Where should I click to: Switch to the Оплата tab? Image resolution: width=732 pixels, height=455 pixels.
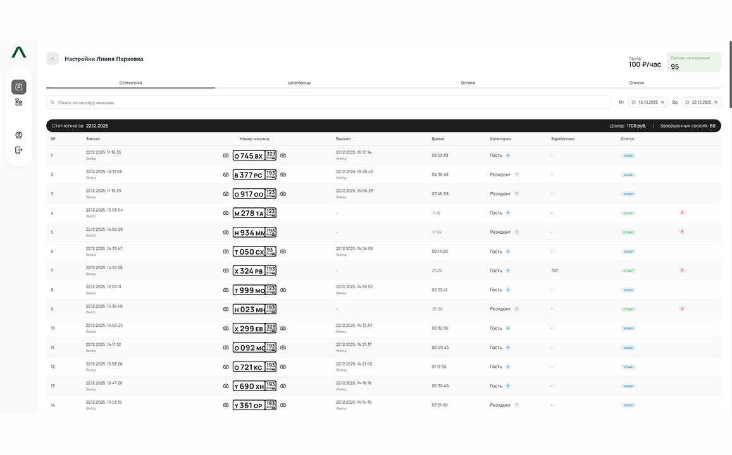pyautogui.click(x=468, y=83)
